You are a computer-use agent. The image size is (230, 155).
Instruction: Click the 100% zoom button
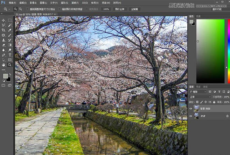pyautogui.click(x=106, y=9)
